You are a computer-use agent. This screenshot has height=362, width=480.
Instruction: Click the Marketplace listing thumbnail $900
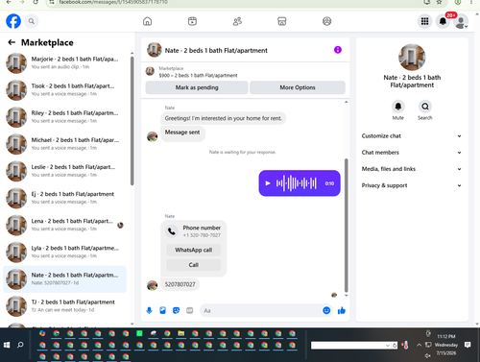(150, 71)
